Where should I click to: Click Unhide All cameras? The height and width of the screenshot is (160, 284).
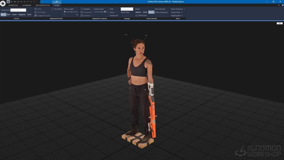coord(114,16)
